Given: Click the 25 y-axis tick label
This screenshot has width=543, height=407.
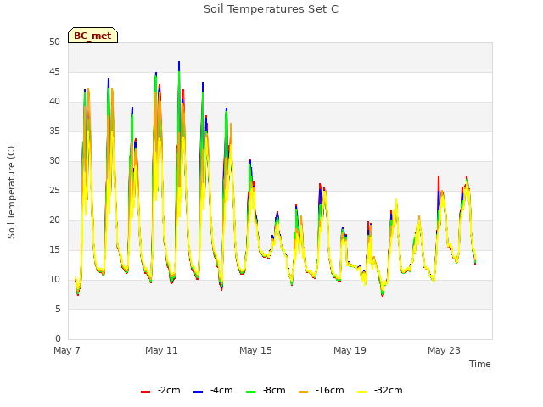Looking at the screenshot, I should 54,190.
